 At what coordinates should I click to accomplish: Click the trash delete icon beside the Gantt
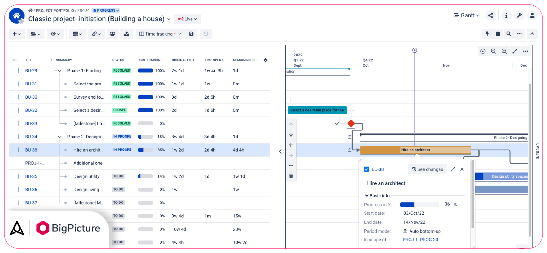click(x=291, y=176)
